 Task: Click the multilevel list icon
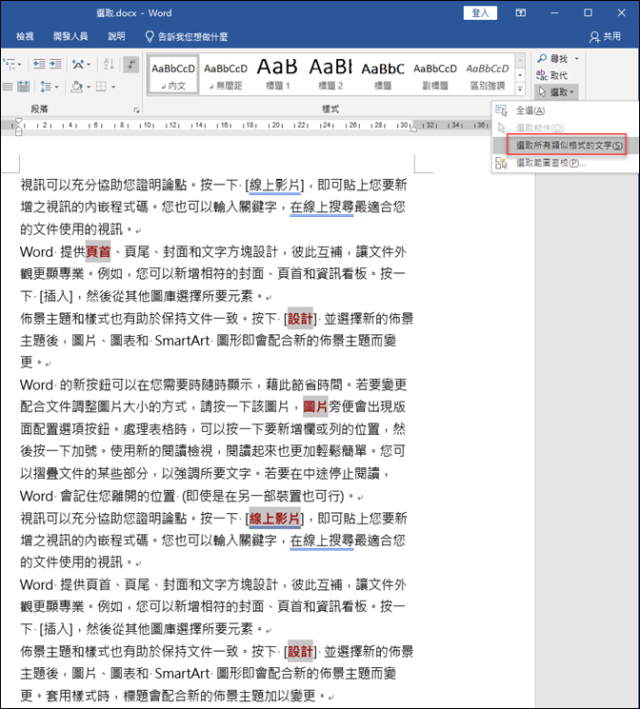point(9,64)
